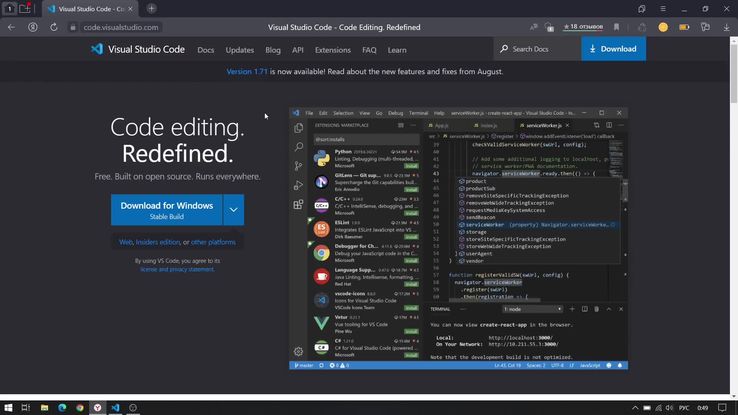Open the browser hamburger menu
This screenshot has width=738, height=415.
pyautogui.click(x=663, y=9)
